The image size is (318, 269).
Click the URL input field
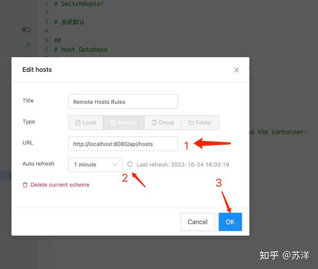coord(123,144)
